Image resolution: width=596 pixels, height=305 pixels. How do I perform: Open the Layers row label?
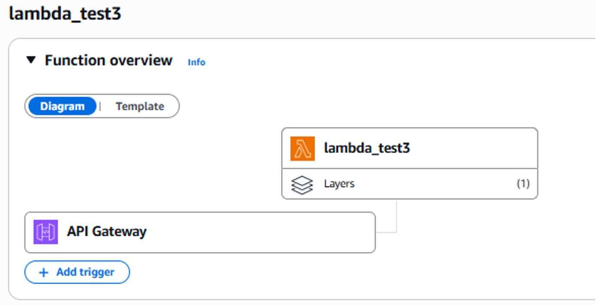click(339, 184)
